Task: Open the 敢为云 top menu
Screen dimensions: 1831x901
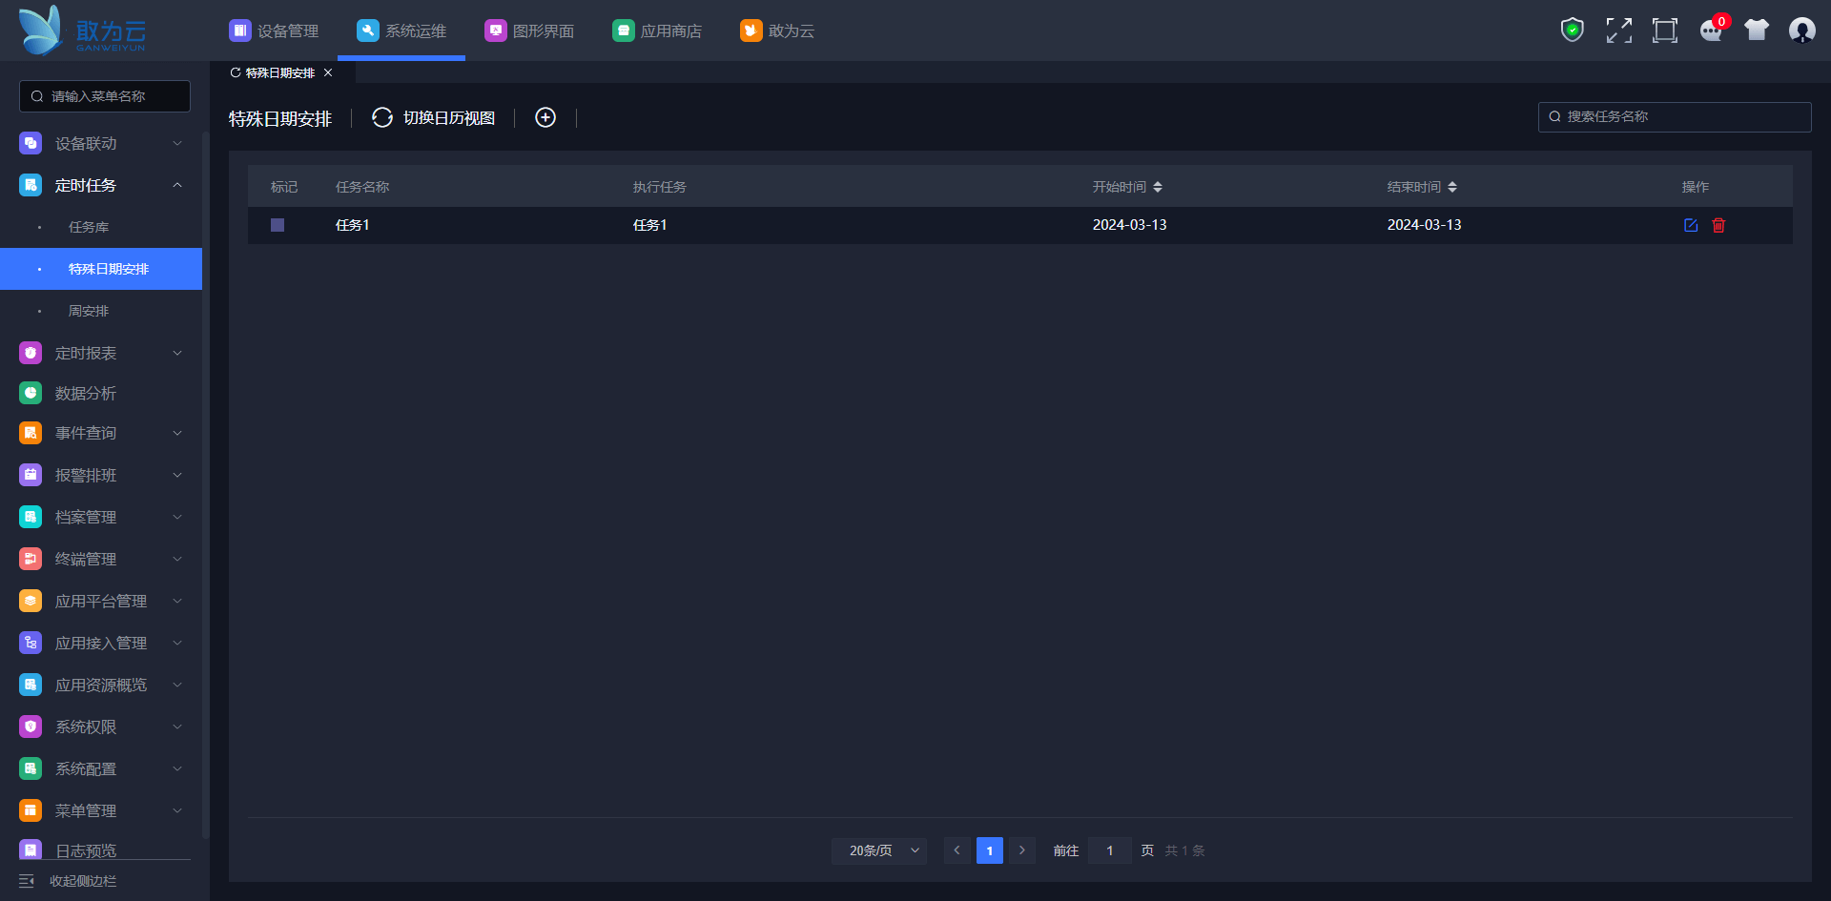Action: point(777,31)
